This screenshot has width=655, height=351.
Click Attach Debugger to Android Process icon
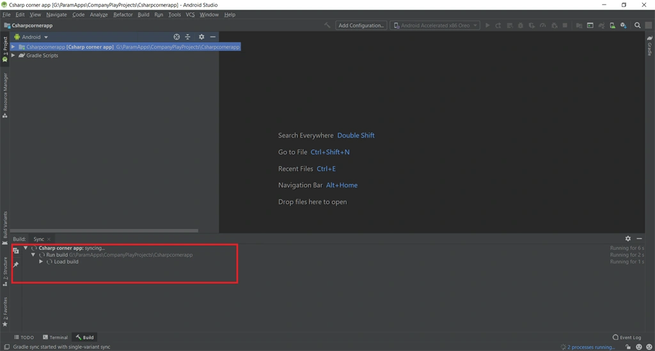(x=555, y=26)
